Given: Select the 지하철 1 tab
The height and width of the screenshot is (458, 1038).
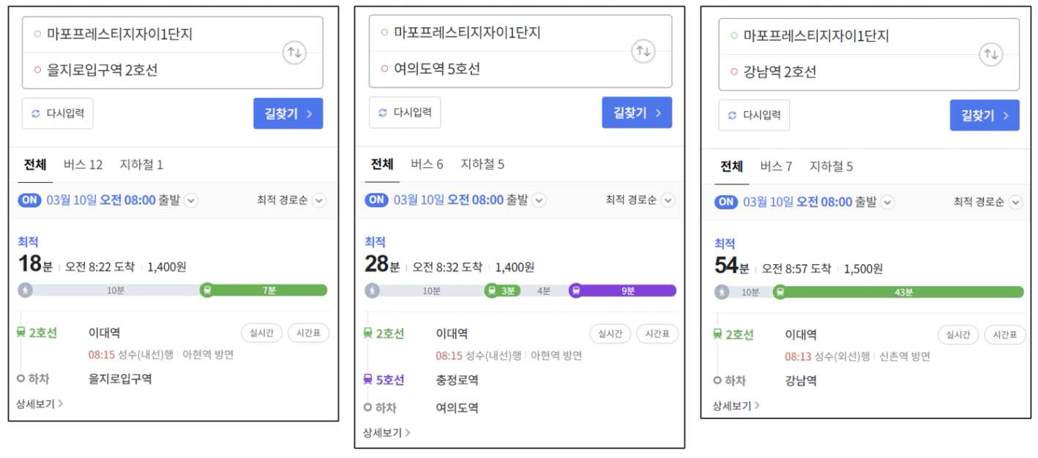Looking at the screenshot, I should 141,165.
